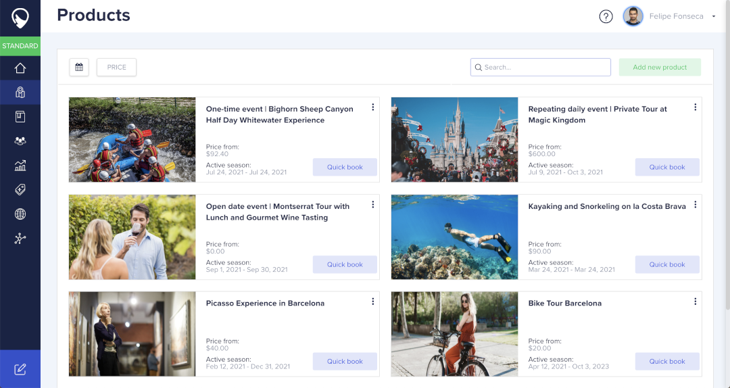Open the home icon in sidebar

pos(20,68)
